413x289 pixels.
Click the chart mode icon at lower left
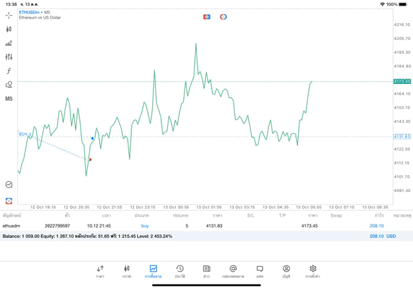pos(8,185)
